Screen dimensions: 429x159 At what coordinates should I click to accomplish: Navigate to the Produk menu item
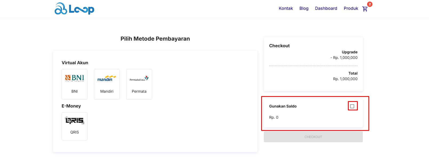[351, 8]
